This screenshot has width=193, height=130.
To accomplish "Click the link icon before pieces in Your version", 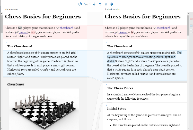I will point(17,32).
